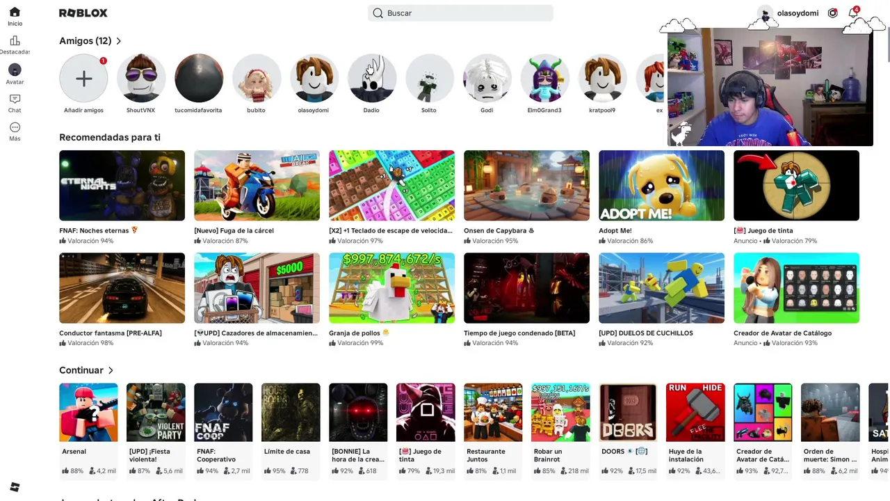Click the Añadir amigos plus button
Screen dimensions: 890x501
(83, 79)
